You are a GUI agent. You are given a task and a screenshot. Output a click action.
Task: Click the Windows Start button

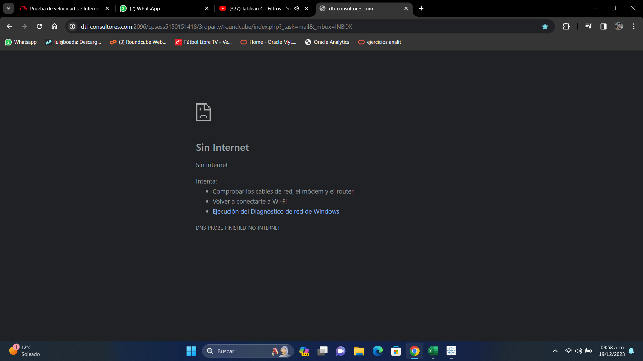191,351
